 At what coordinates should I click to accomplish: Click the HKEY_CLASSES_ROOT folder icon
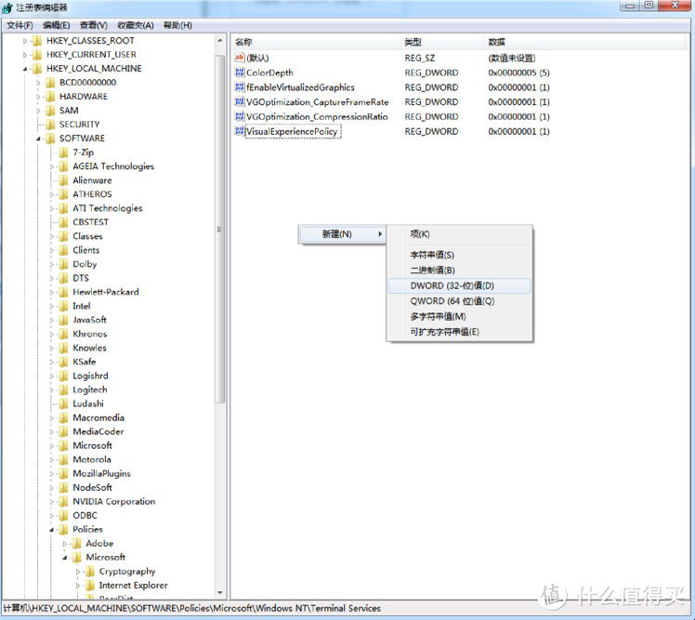point(37,41)
